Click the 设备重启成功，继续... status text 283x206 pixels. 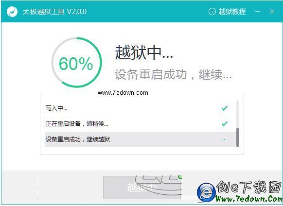[173, 74]
